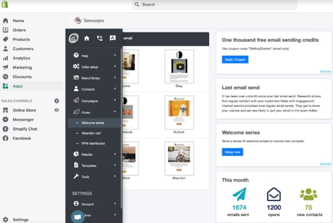Click the Templates document icon
333x223 pixels.
point(76,165)
